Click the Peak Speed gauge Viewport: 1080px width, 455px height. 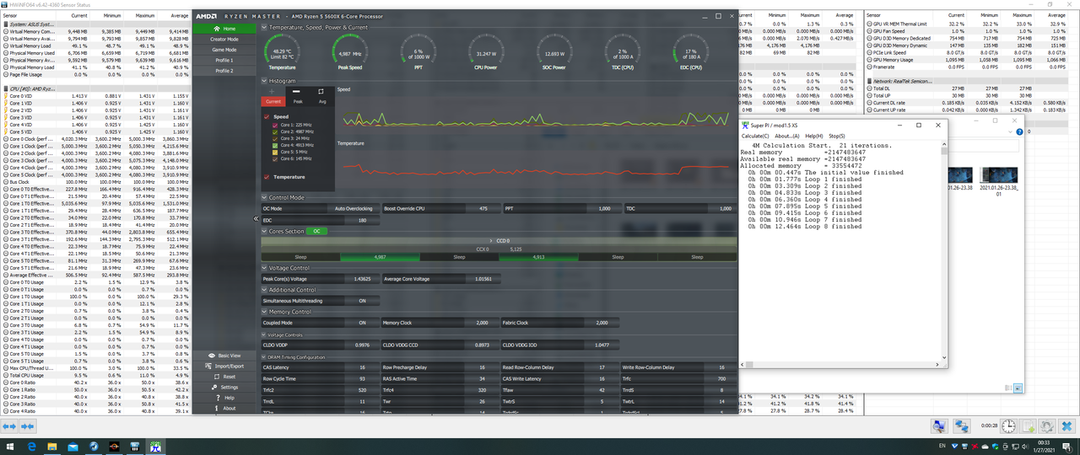coord(349,51)
